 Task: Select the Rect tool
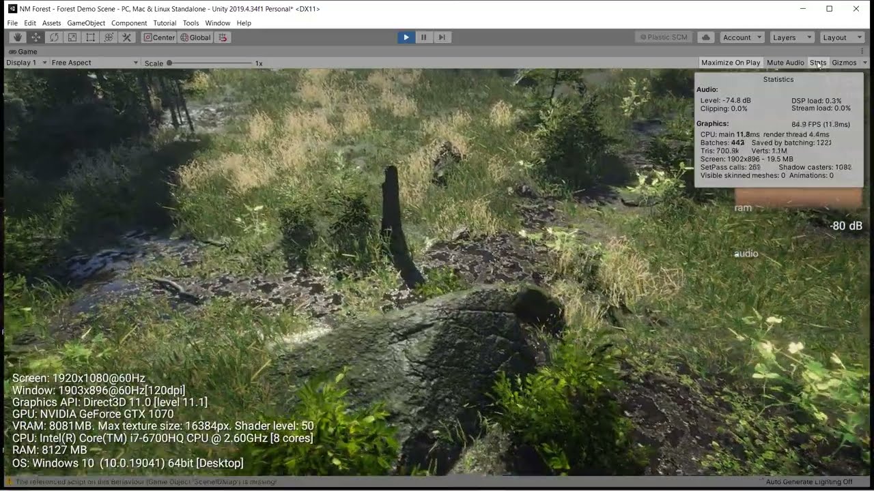(x=90, y=38)
